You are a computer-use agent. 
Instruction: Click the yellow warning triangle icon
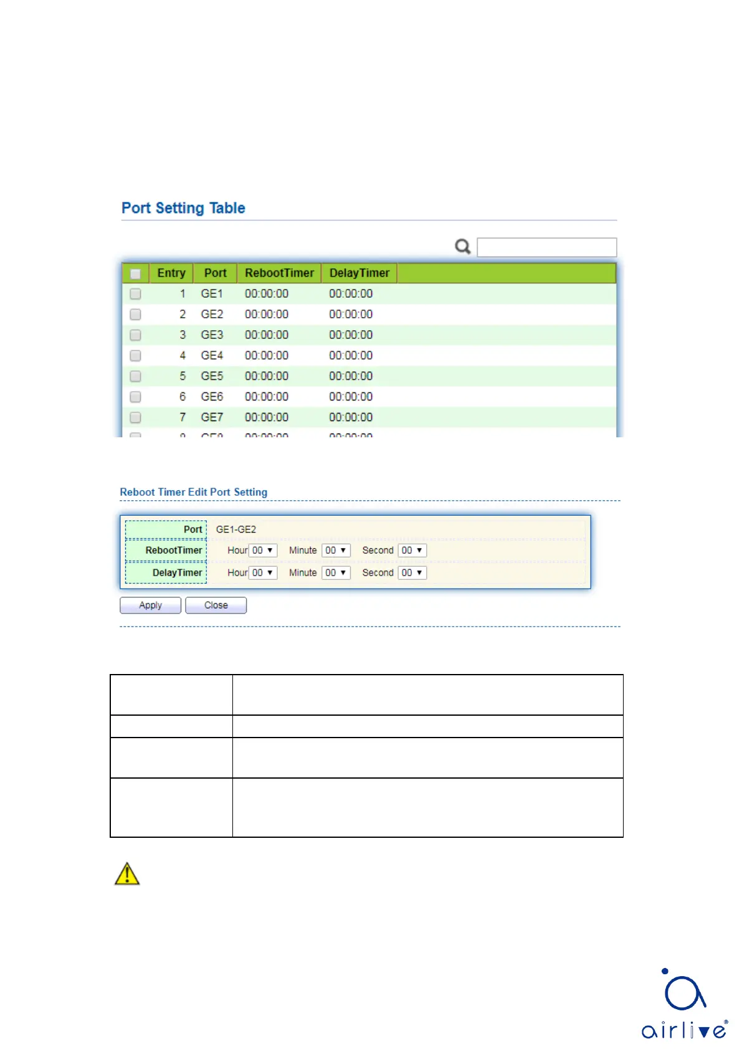point(127,874)
